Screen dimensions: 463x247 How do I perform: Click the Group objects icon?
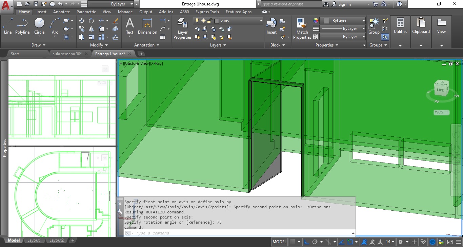pyautogui.click(x=374, y=26)
